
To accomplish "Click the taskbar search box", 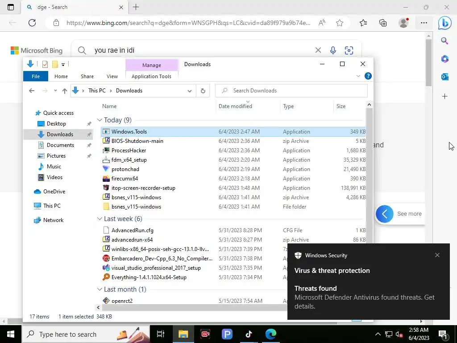I will pos(86,334).
